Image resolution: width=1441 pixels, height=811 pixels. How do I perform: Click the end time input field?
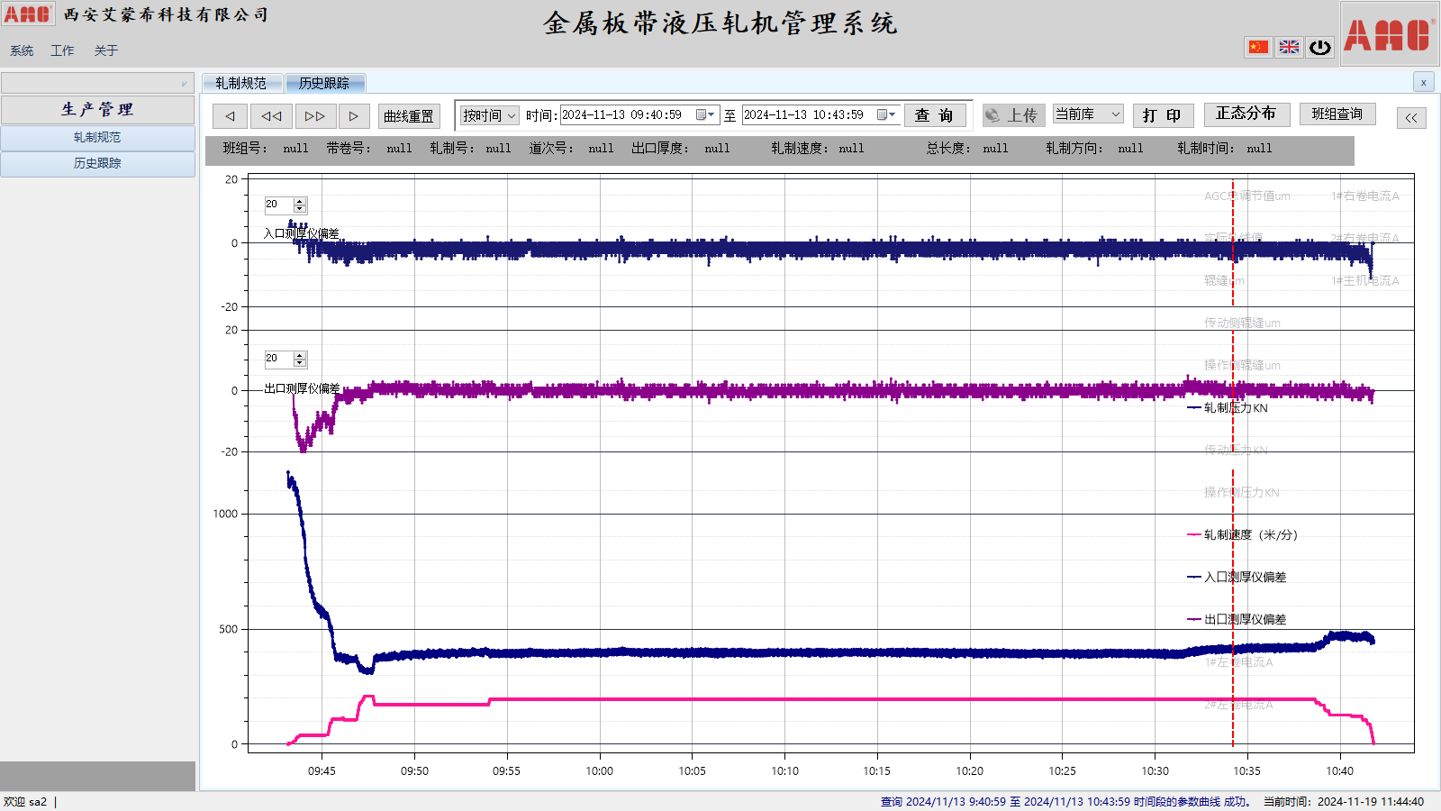tap(806, 115)
